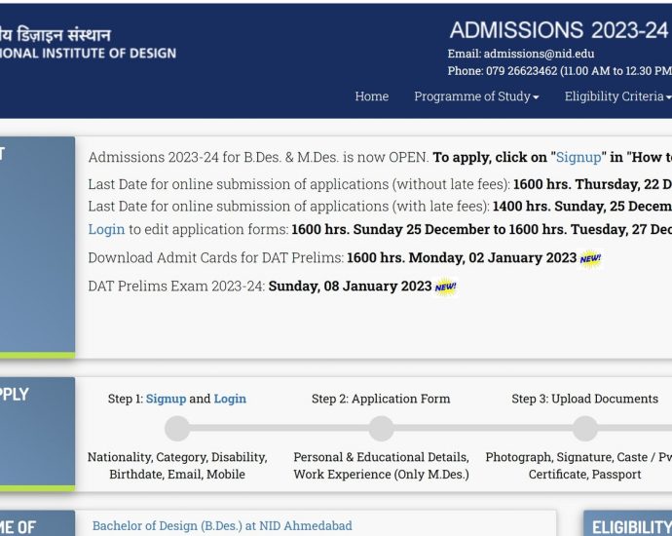Click the Step 2: Application Form label
The height and width of the screenshot is (536, 672).
381,399
